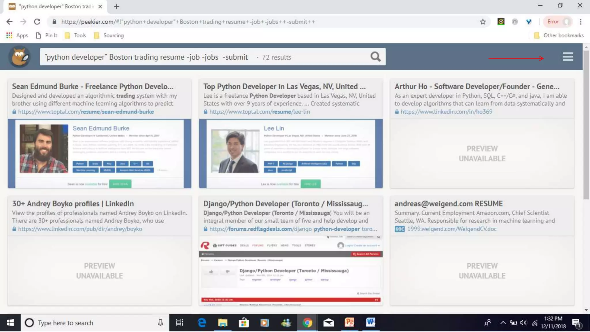590x332 pixels.
Task: Click the Lee Lin preview thumbnail
Action: click(291, 154)
